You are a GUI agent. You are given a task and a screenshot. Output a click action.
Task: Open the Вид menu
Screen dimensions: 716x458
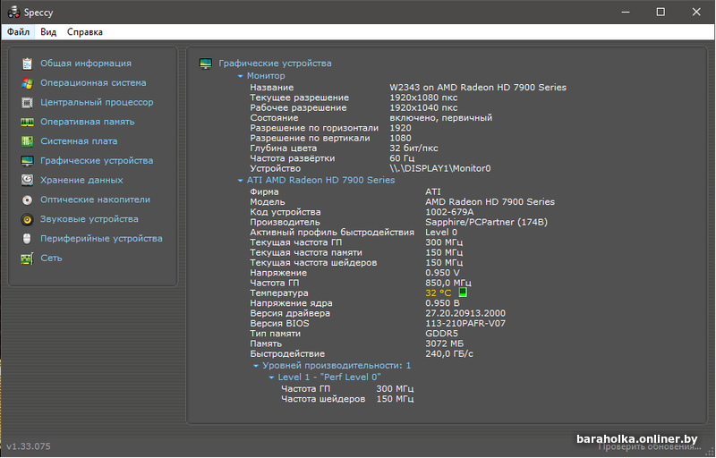pyautogui.click(x=48, y=32)
